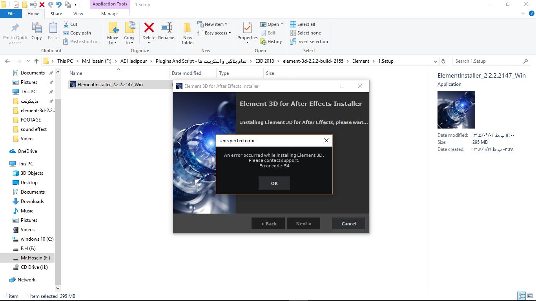Viewport: 536px width, 301px height.
Task: Switch to the Home ribbon tab
Action: coord(33,14)
